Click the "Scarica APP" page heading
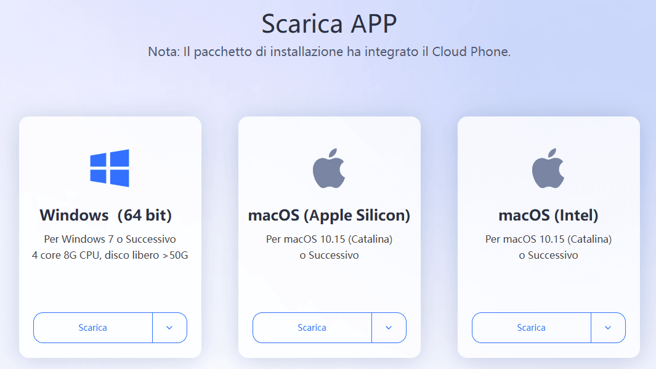 coord(329,23)
